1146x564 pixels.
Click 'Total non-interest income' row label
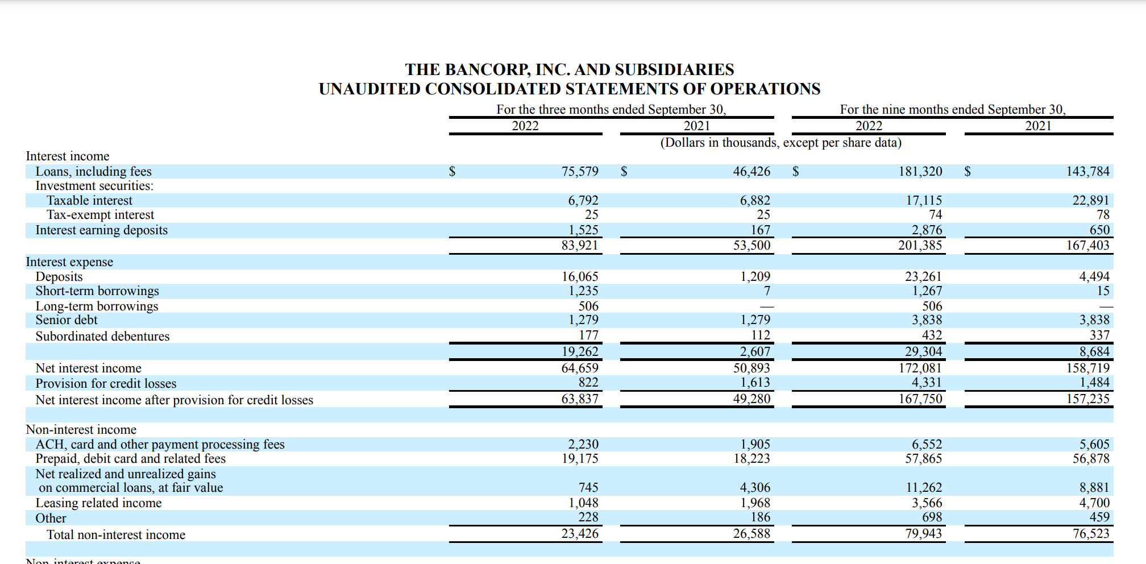[116, 534]
